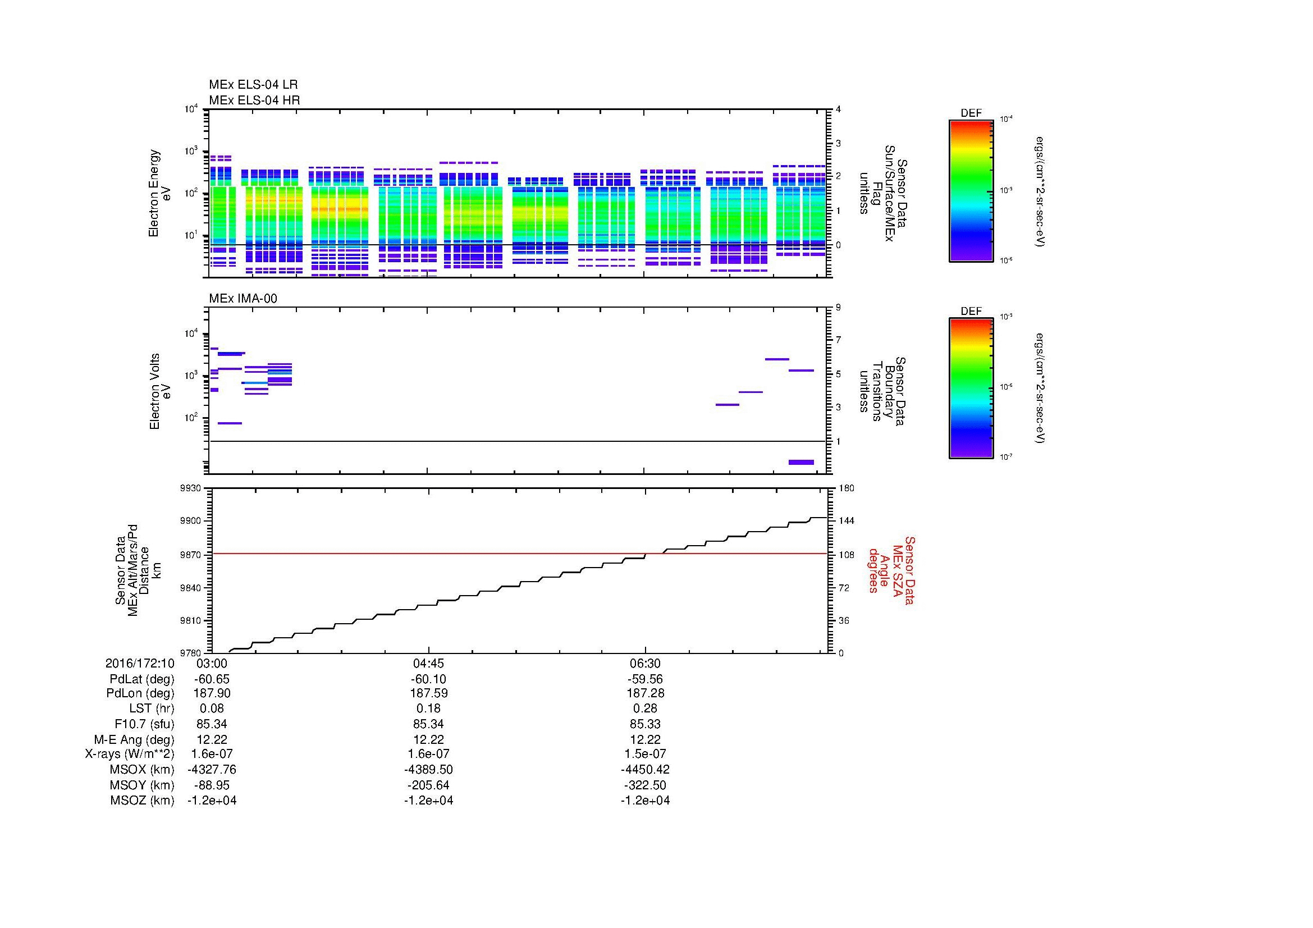
Task: Click the 'MSOZ (km)' row label
Action: point(142,801)
